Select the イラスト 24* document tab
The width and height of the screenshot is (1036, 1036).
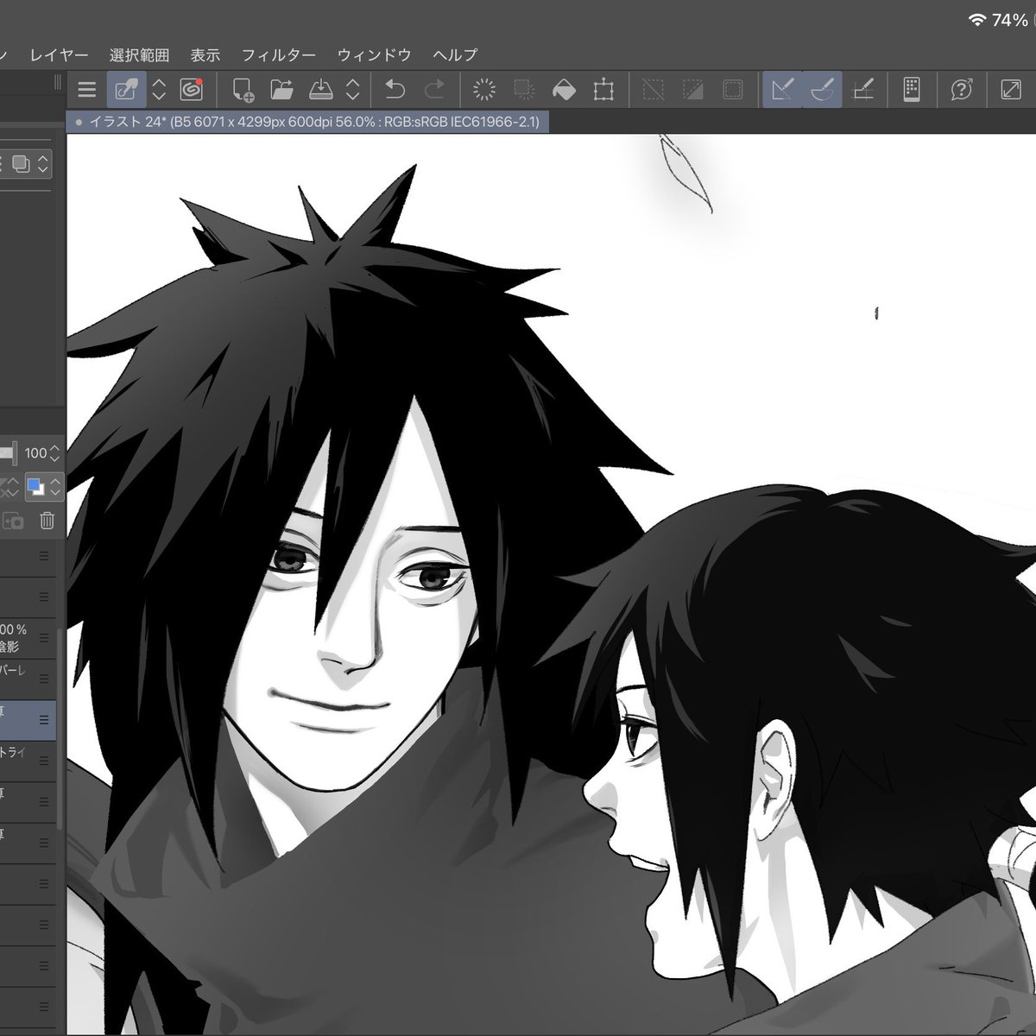point(308,122)
